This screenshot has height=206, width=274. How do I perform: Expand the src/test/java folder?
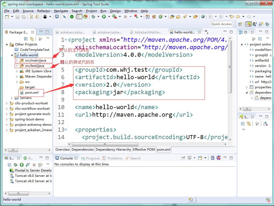[x=17, y=66]
